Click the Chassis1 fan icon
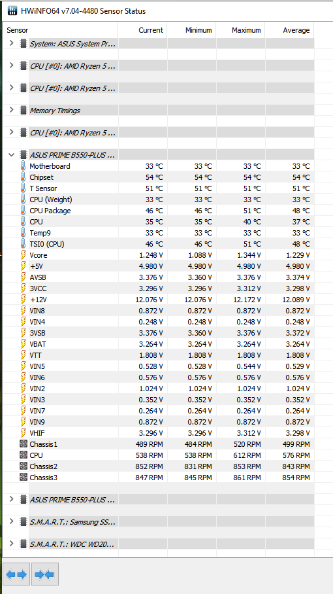The image size is (333, 594). click(24, 444)
